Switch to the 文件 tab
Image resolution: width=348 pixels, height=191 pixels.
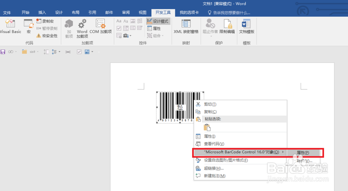(7, 12)
